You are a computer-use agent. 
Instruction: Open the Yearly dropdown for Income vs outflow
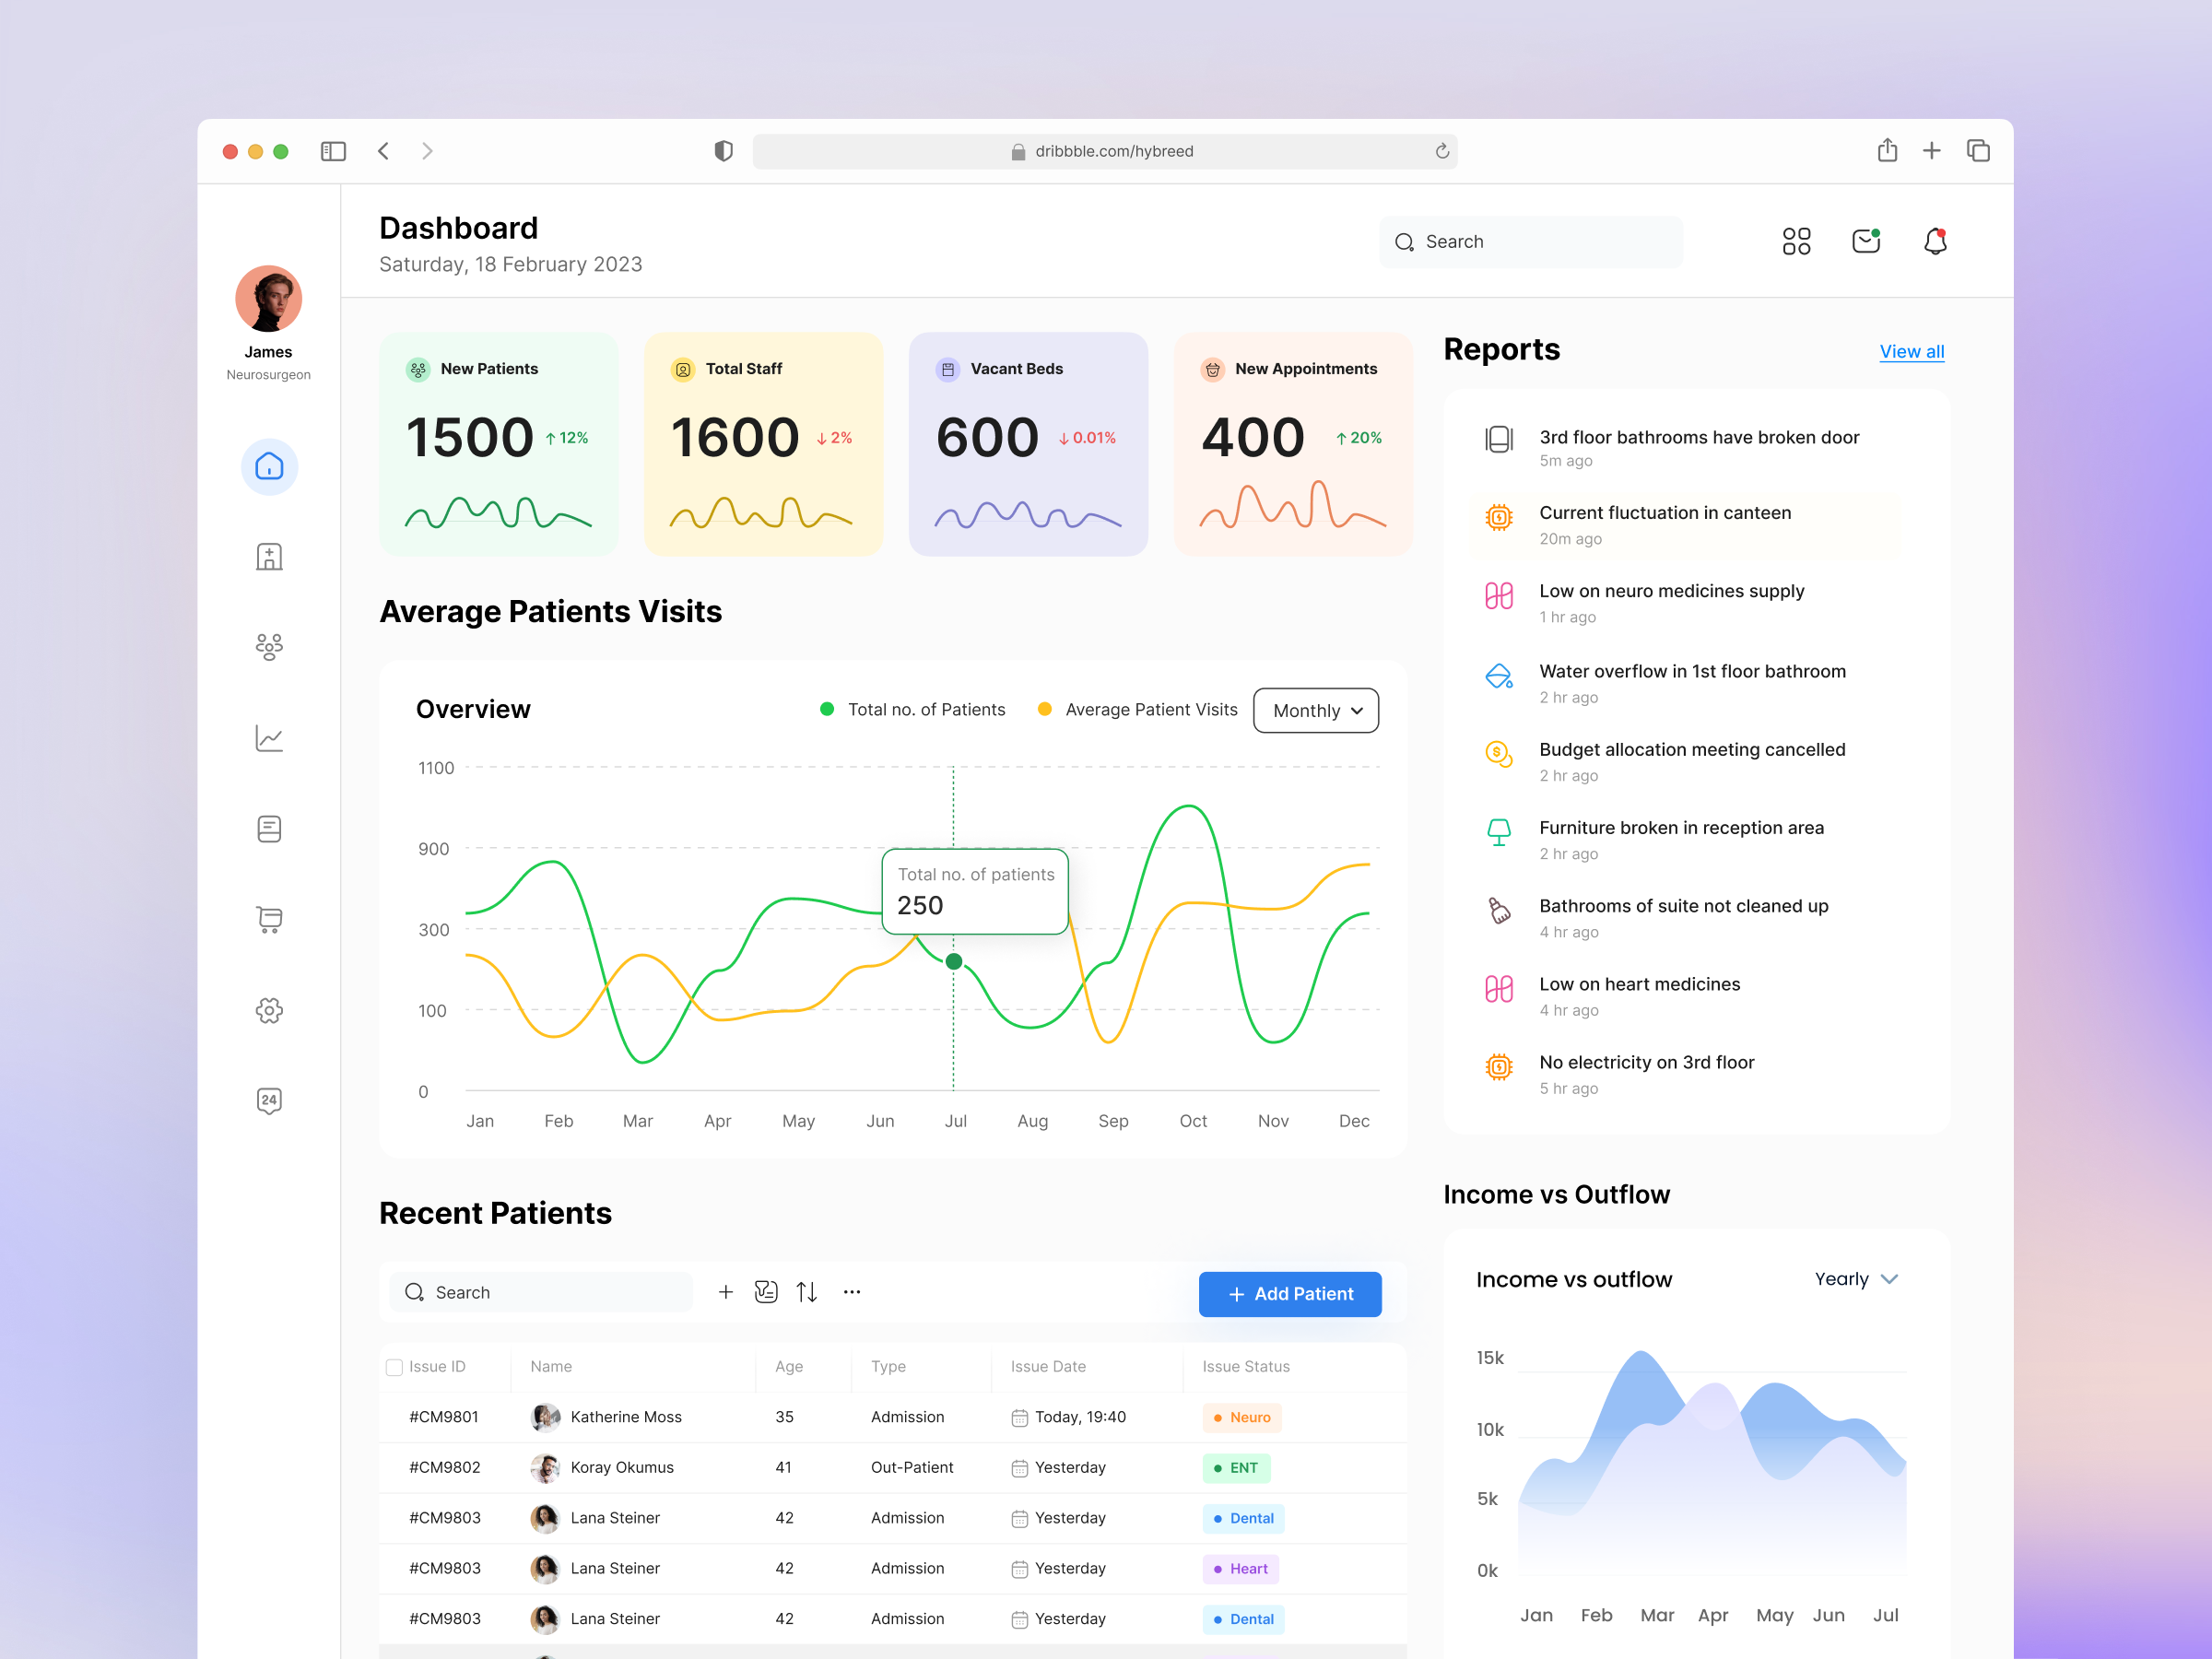1855,1279
